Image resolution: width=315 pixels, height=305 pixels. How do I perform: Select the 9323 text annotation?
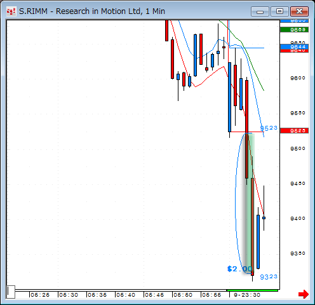[x=269, y=276]
